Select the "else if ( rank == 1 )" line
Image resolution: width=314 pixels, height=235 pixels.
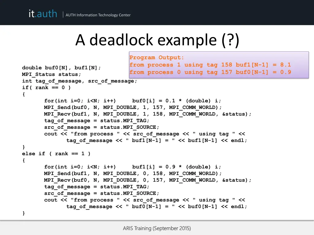pos(56,154)
